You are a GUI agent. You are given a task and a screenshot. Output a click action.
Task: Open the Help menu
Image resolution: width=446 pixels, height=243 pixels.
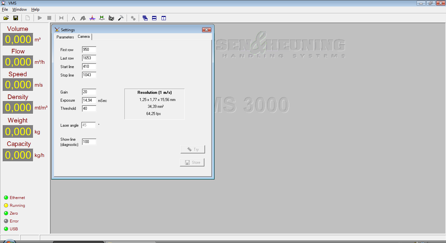tap(35, 9)
